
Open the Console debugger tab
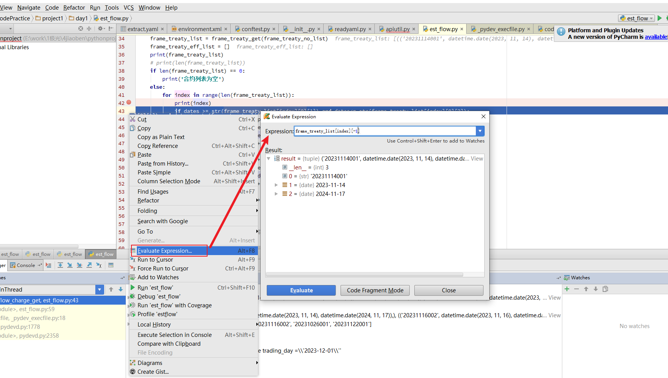click(25, 265)
